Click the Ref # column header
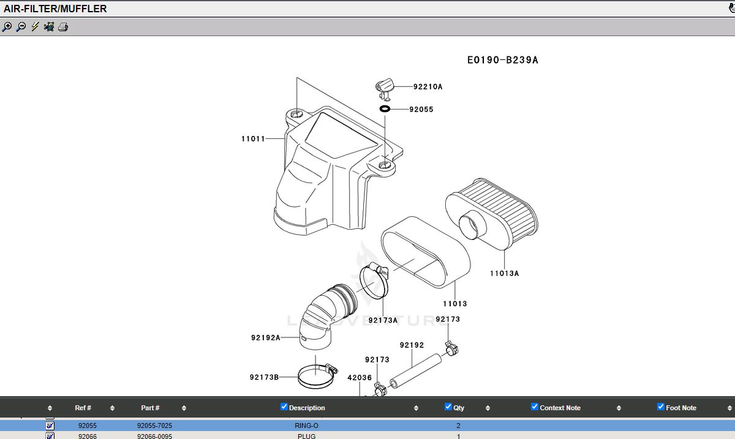Viewport: 735px width, 439px height. point(83,408)
